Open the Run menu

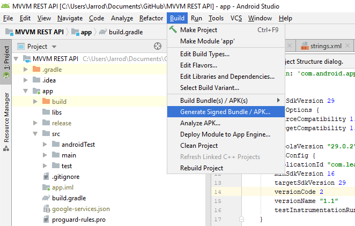pyautogui.click(x=196, y=18)
